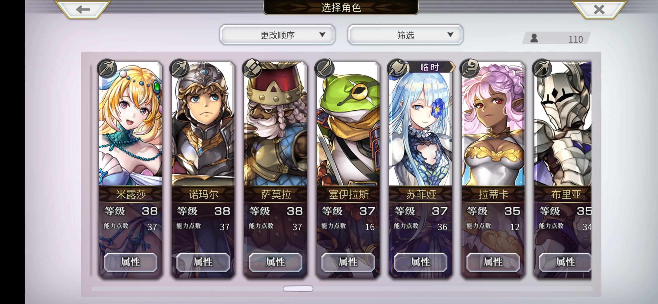The image size is (658, 304).
Task: Open 属性 for 米露莎
Action: coord(131,262)
